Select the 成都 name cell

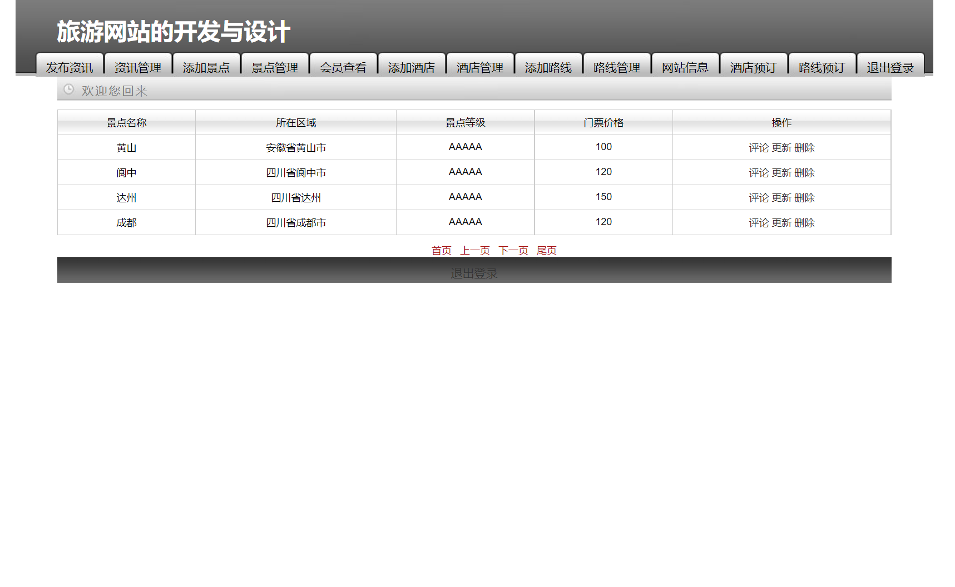point(127,223)
